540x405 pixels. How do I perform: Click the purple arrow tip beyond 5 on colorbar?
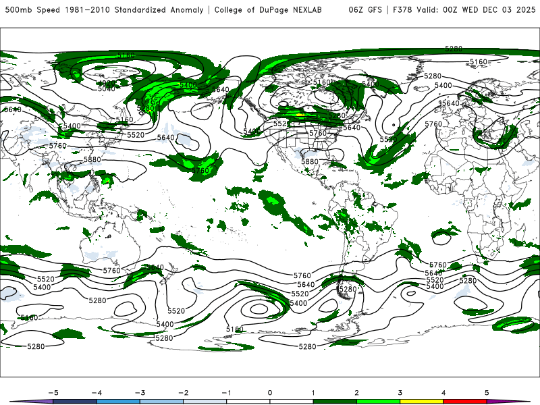tap(508, 402)
